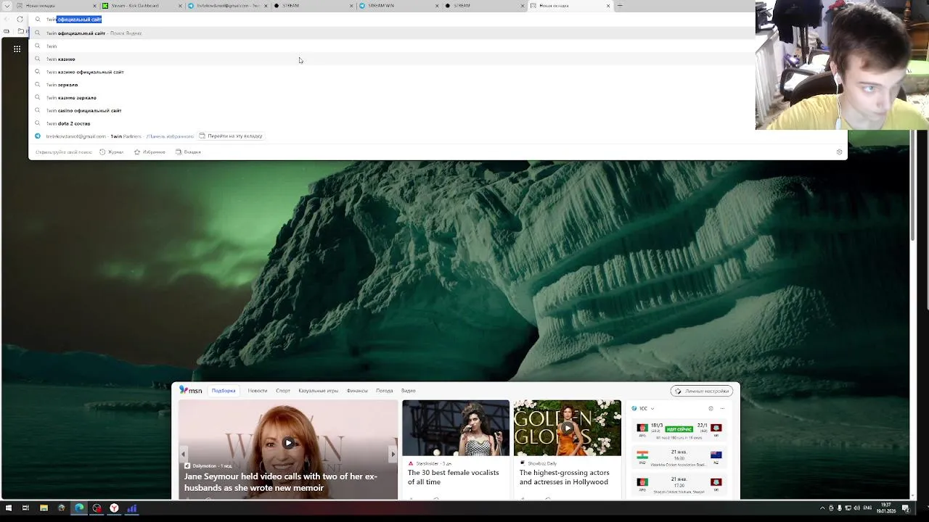Open 'The 30 best female vocalists' headline

point(453,477)
